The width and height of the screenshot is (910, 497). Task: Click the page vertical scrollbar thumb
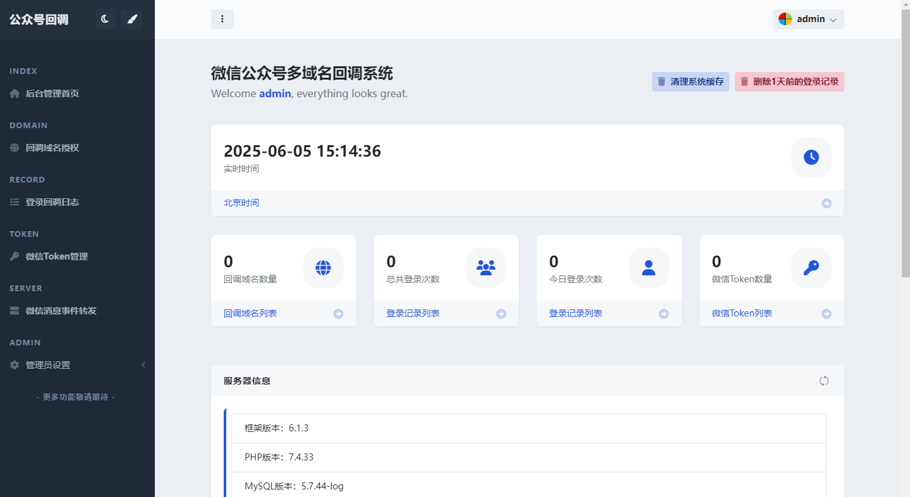[x=906, y=143]
